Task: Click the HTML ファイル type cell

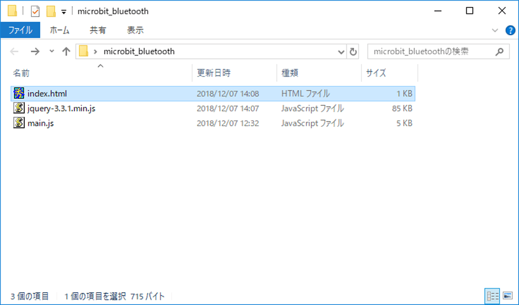Action: tap(305, 93)
